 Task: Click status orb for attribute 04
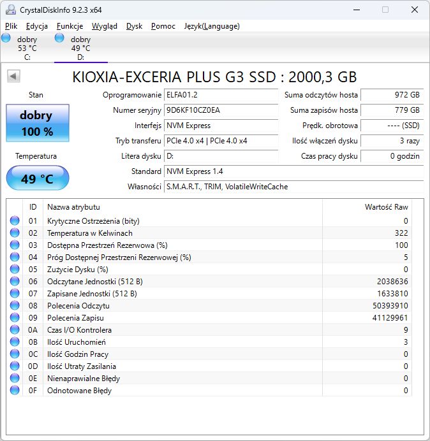pyautogui.click(x=15, y=257)
